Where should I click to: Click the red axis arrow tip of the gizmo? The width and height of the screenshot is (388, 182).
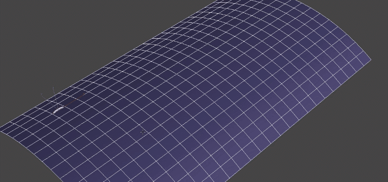[85, 94]
